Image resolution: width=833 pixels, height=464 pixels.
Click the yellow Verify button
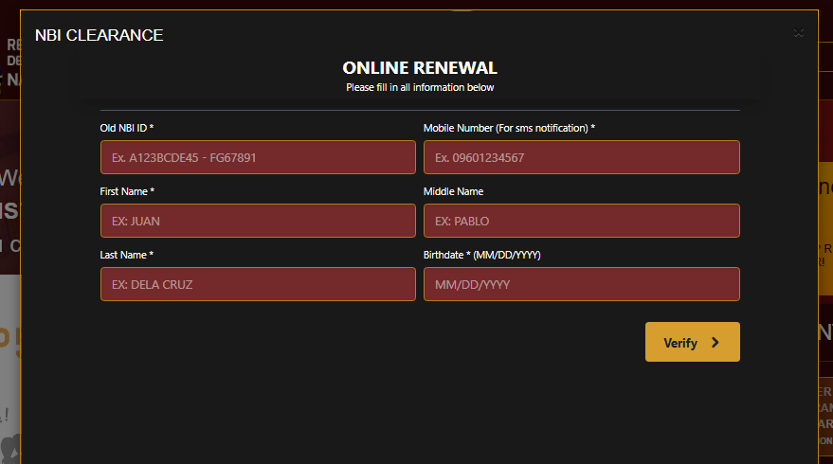coord(692,342)
